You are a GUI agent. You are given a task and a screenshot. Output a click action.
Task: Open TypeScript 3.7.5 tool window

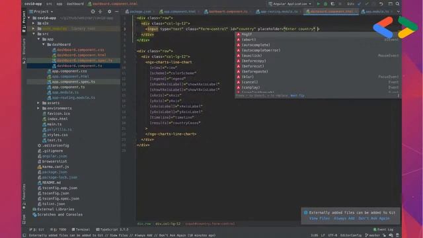(x=112, y=229)
